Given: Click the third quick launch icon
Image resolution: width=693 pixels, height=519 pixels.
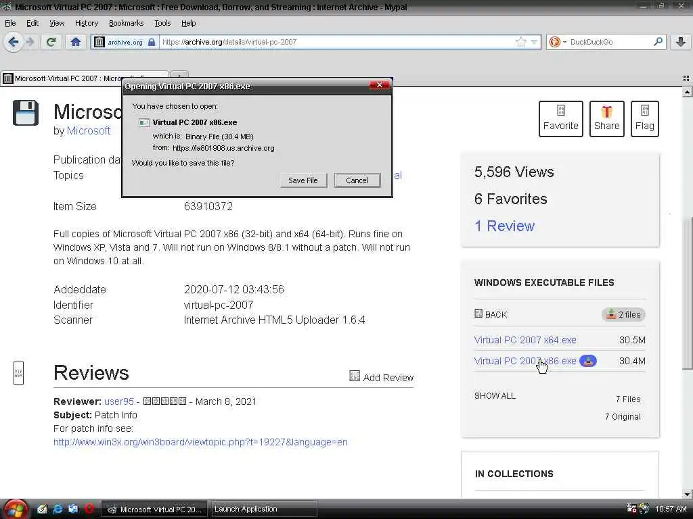Looking at the screenshot, I should click(x=73, y=510).
